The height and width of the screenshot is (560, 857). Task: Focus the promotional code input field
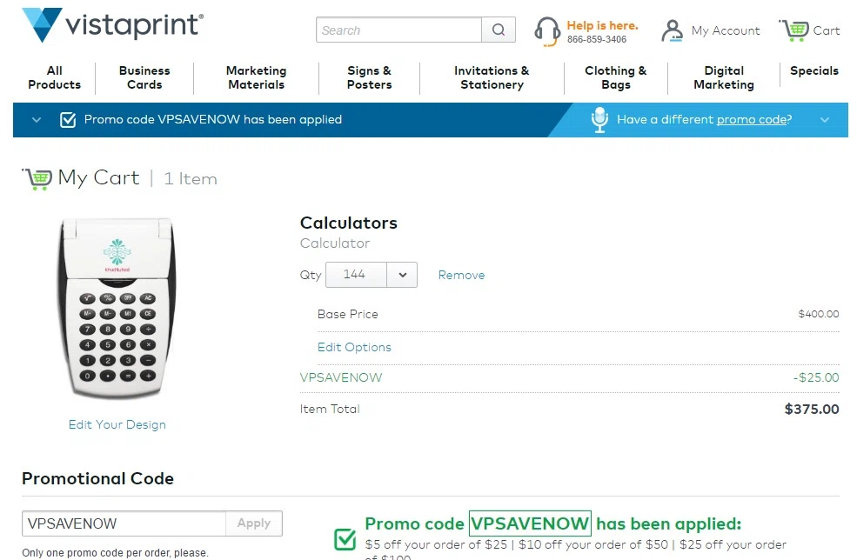(124, 523)
